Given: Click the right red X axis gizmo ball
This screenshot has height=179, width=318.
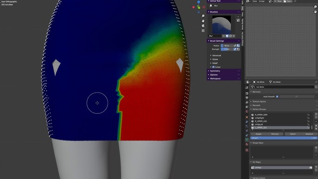Looking at the screenshot, I should (204, 7).
